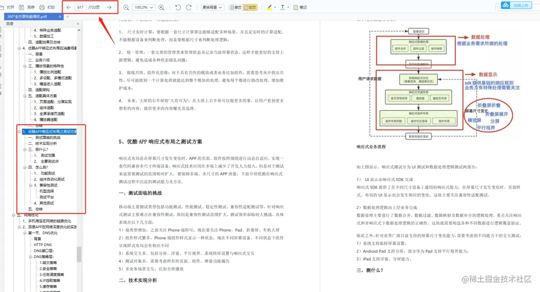This screenshot has height=292, width=540.
Task: Collapse the DNS策略层 node
Action: pos(30,257)
